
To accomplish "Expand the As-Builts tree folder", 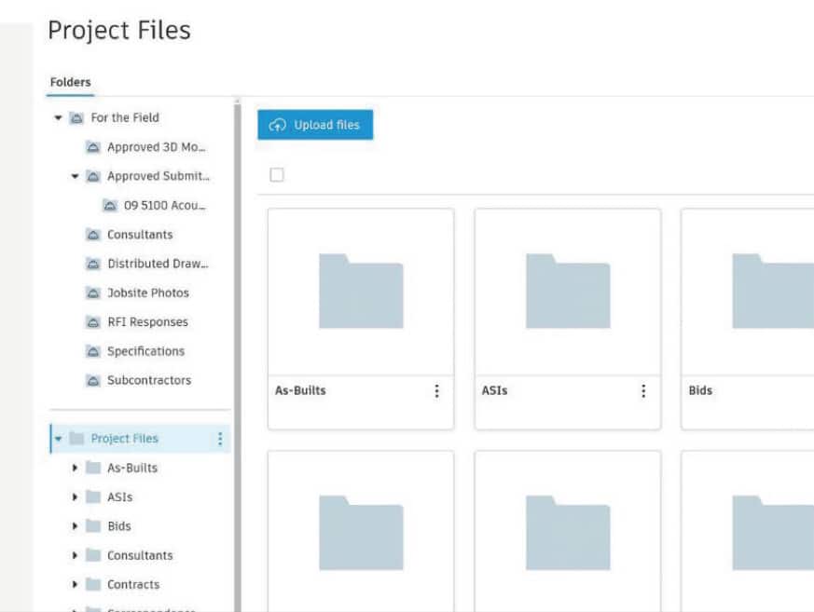I will [x=76, y=468].
